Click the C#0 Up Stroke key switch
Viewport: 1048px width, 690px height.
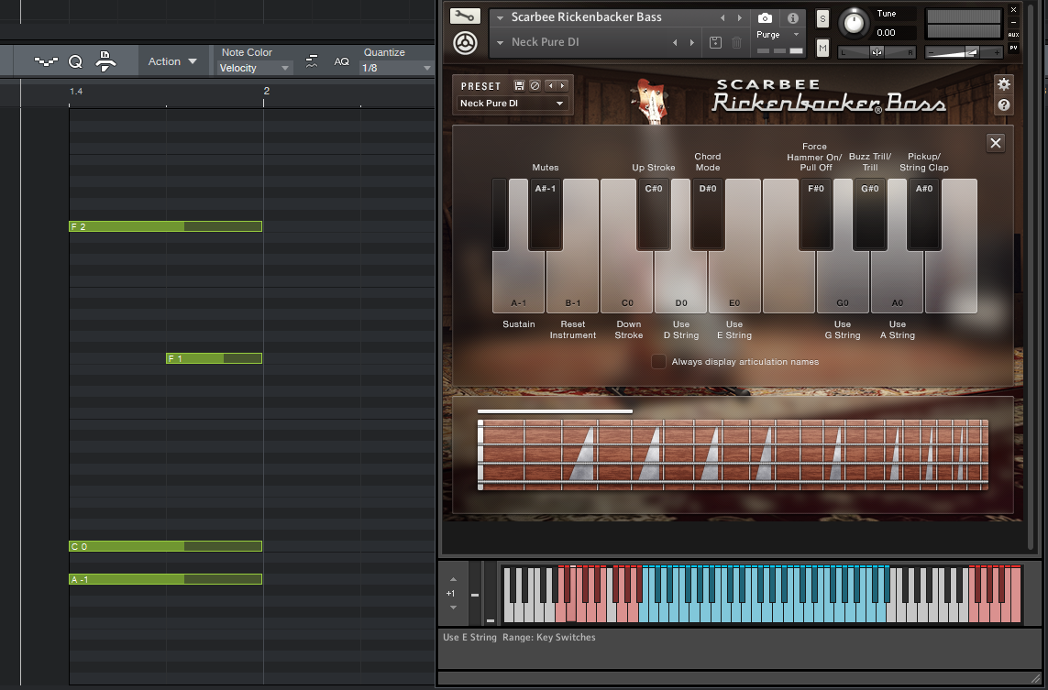pos(654,214)
